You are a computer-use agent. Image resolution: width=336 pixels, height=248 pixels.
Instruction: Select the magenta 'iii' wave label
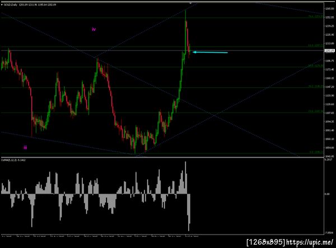(25, 147)
